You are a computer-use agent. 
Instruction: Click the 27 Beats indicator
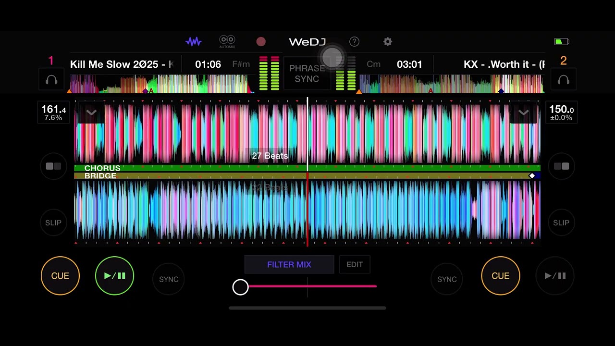tap(270, 156)
